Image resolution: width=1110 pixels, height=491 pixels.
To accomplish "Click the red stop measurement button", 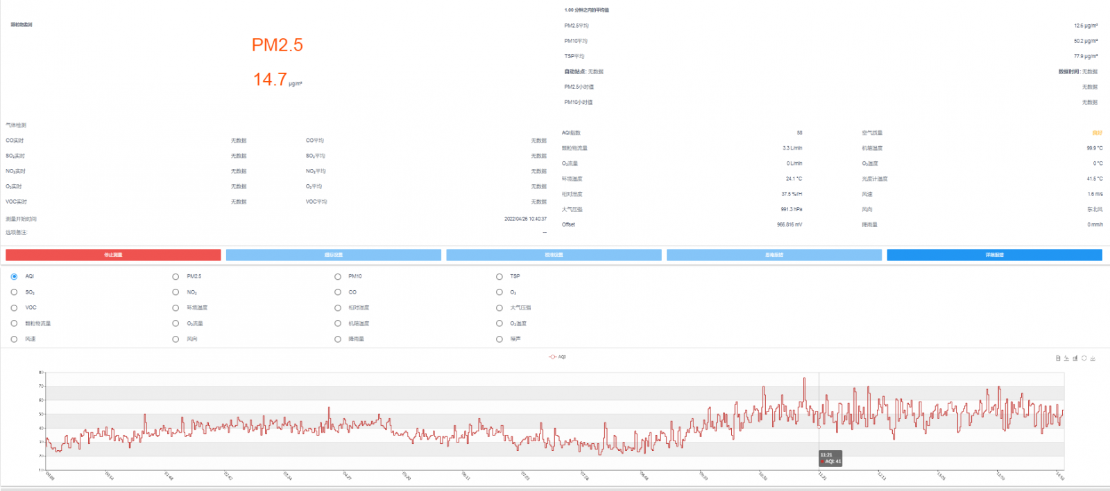I will 113,255.
